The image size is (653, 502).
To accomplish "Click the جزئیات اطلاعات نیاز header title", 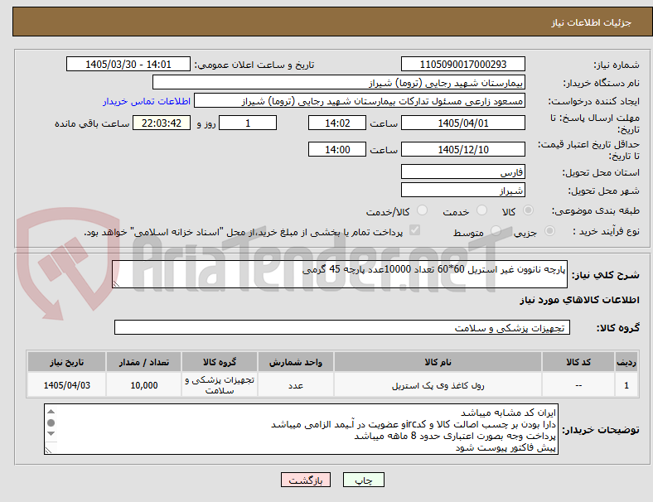I will [591, 22].
